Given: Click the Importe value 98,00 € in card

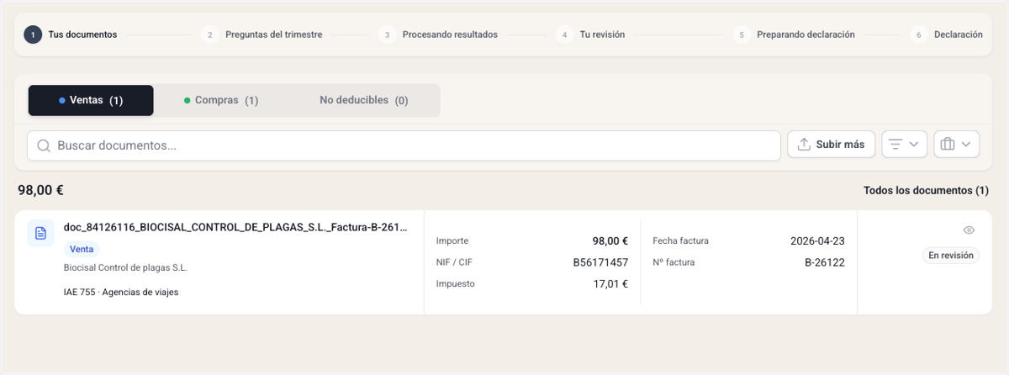Looking at the screenshot, I should 610,240.
